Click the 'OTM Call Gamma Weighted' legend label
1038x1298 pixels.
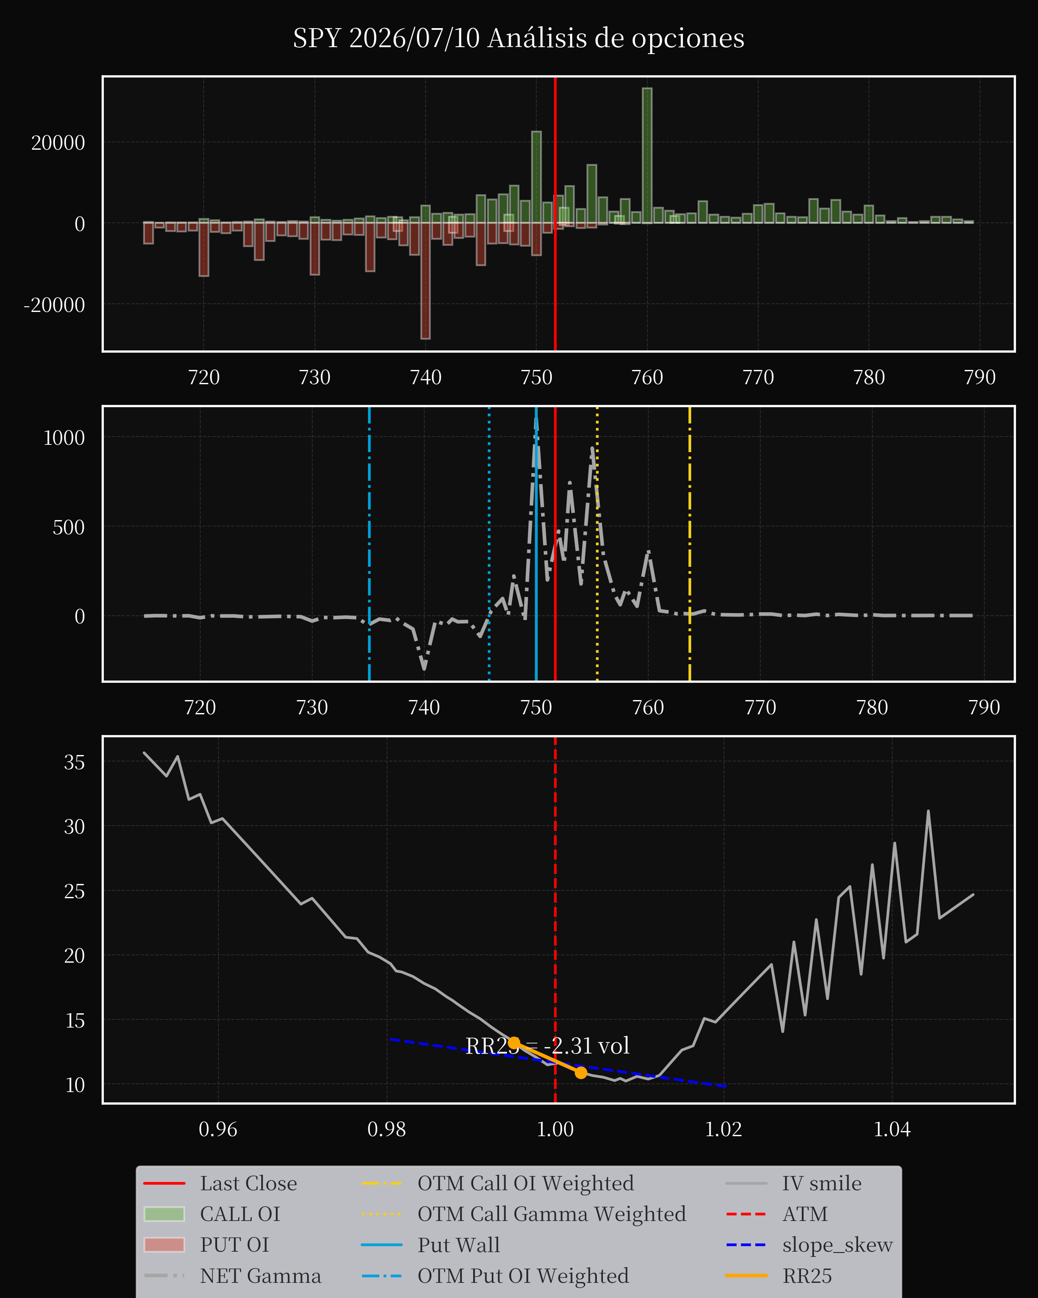552,1214
